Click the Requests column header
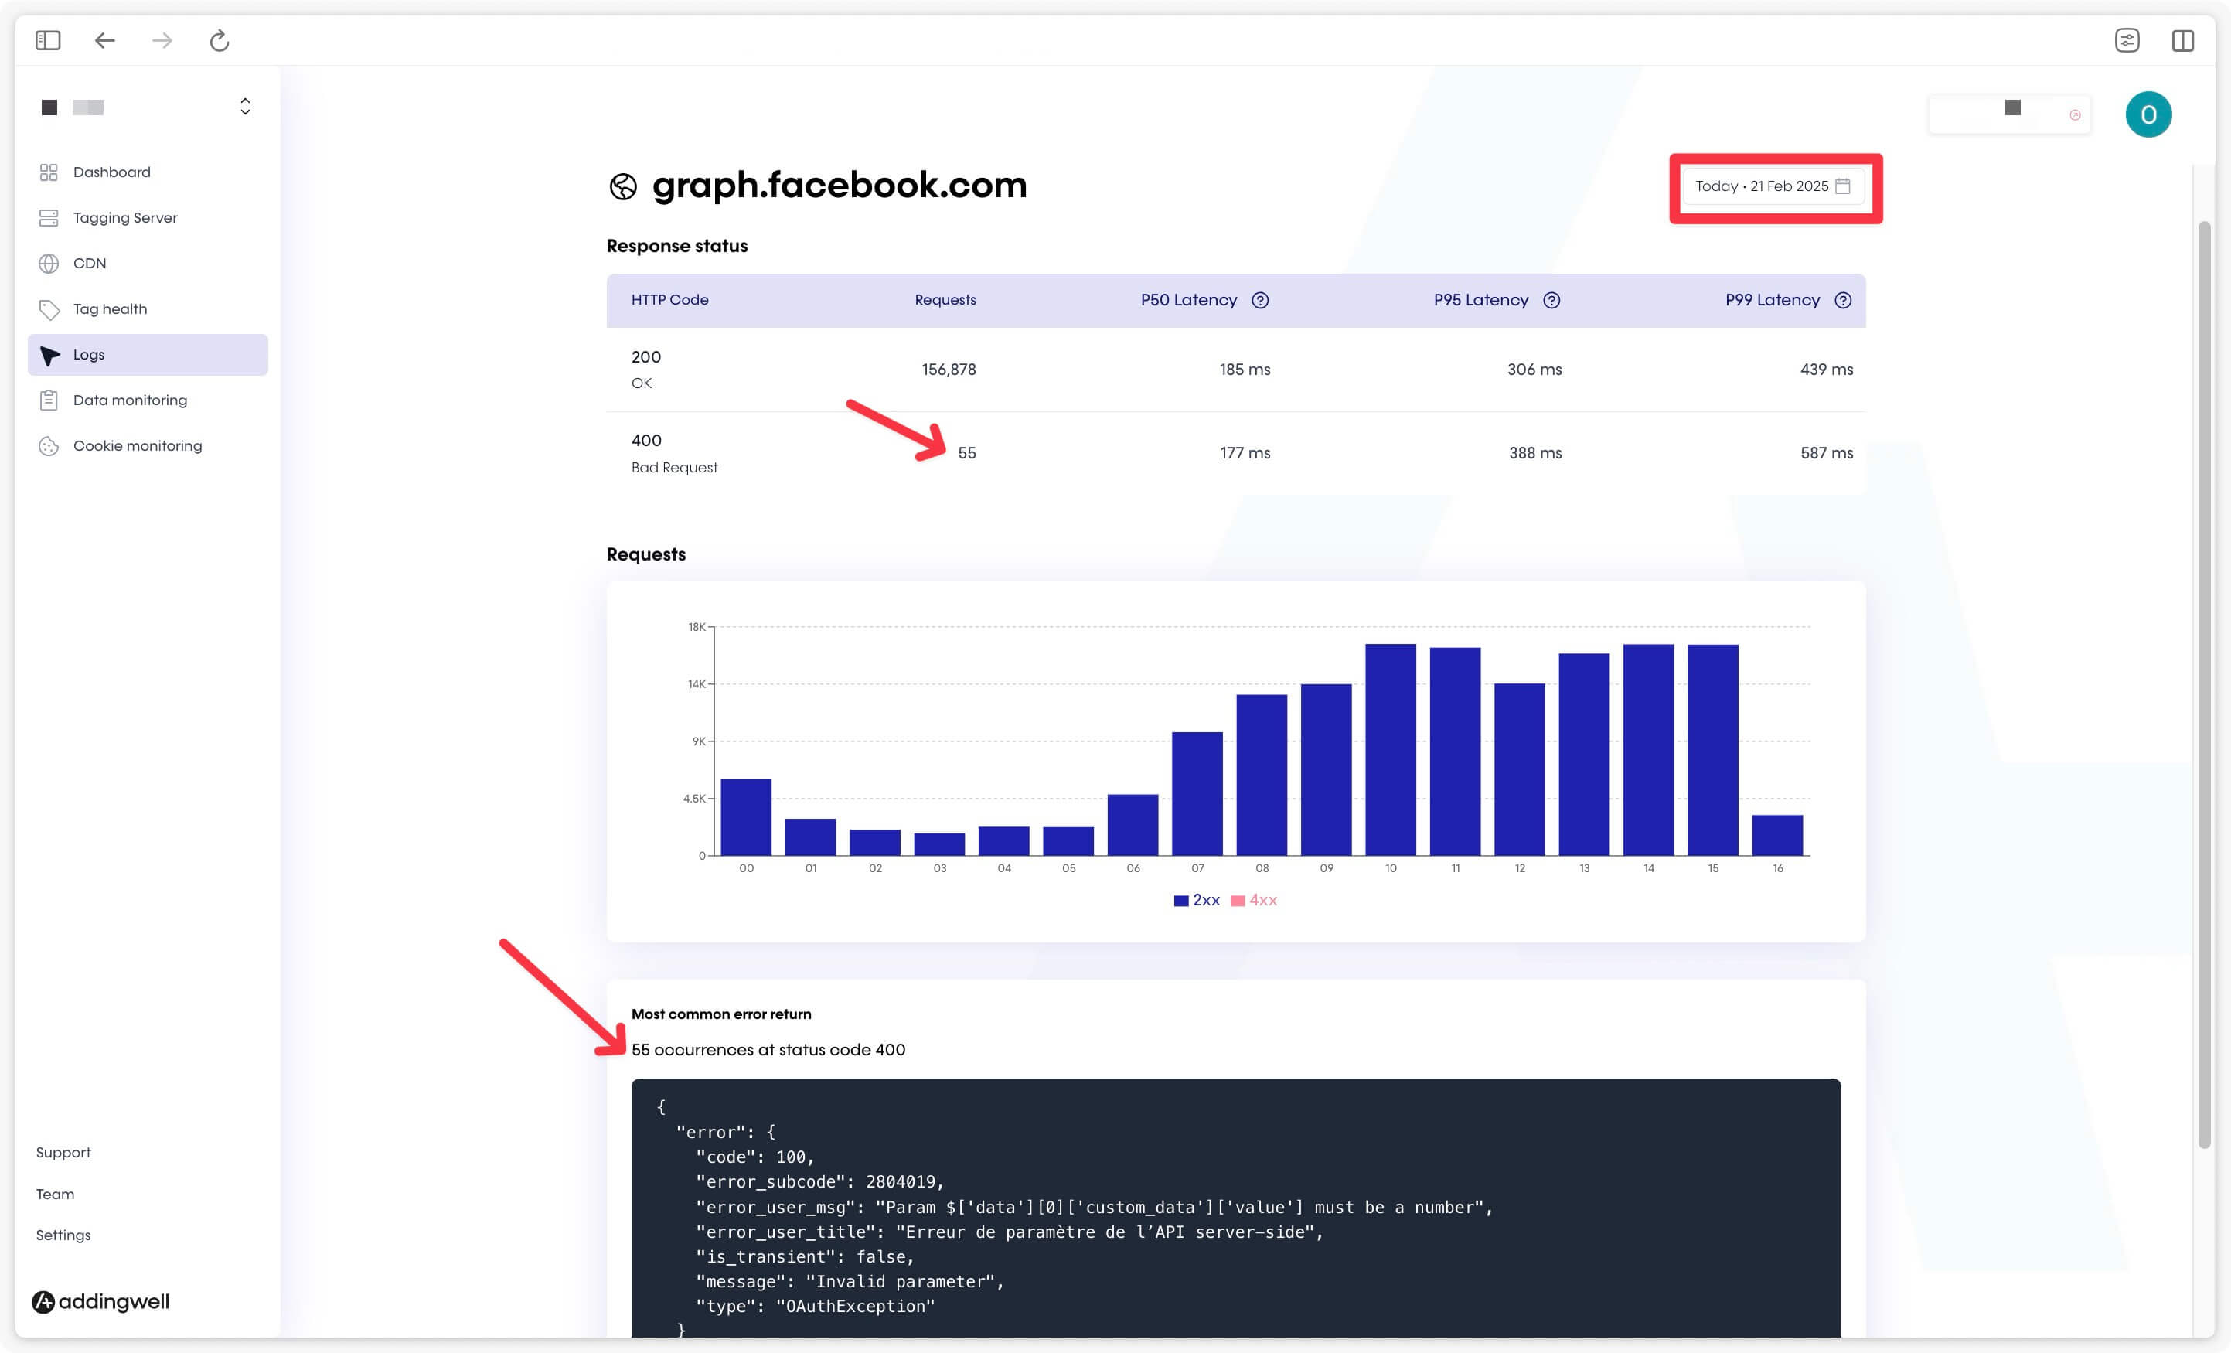The width and height of the screenshot is (2231, 1353). pos(945,300)
